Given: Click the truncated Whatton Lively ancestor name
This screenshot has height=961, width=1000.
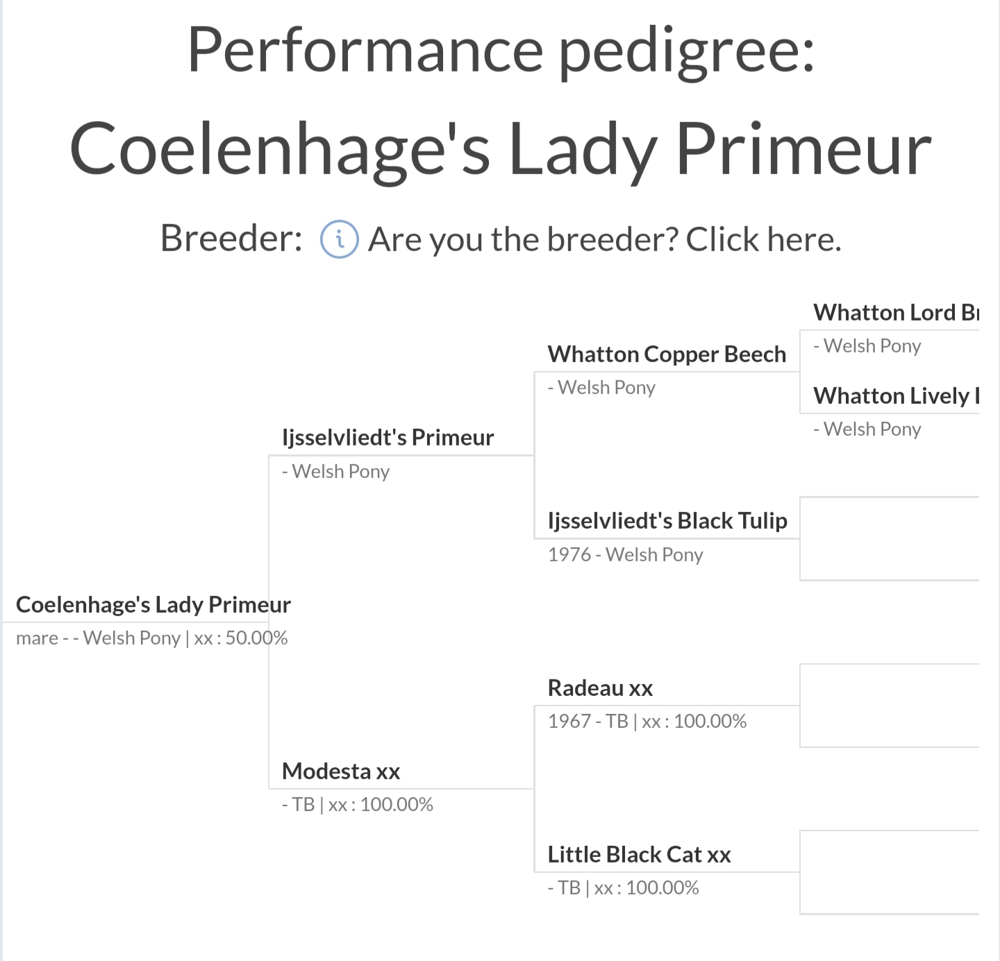Looking at the screenshot, I should (x=896, y=396).
